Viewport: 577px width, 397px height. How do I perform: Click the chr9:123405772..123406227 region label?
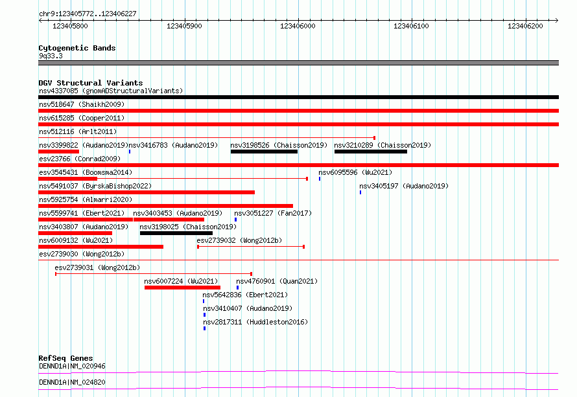pyautogui.click(x=88, y=14)
